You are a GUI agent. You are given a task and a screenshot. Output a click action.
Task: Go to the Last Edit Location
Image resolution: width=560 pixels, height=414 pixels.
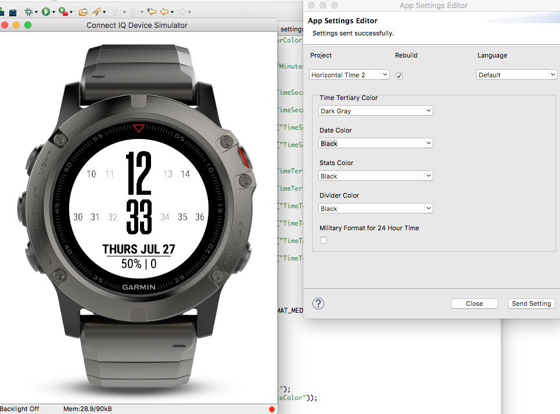(152, 12)
